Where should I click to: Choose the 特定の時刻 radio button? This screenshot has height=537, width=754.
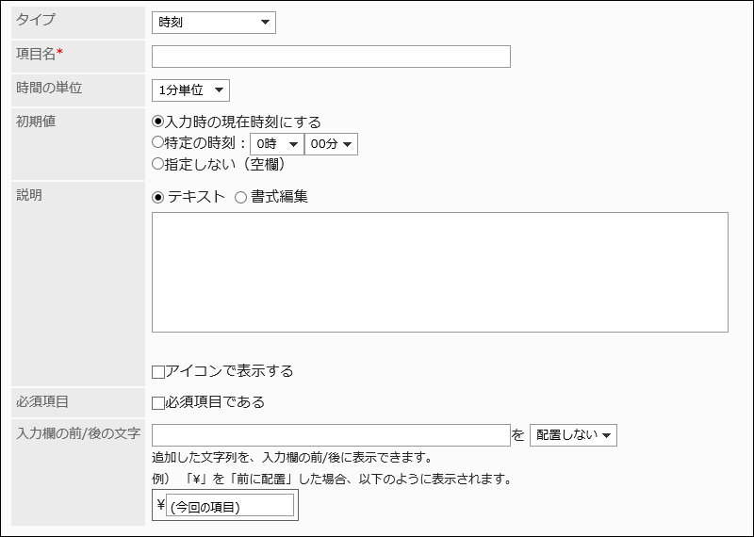click(x=157, y=143)
